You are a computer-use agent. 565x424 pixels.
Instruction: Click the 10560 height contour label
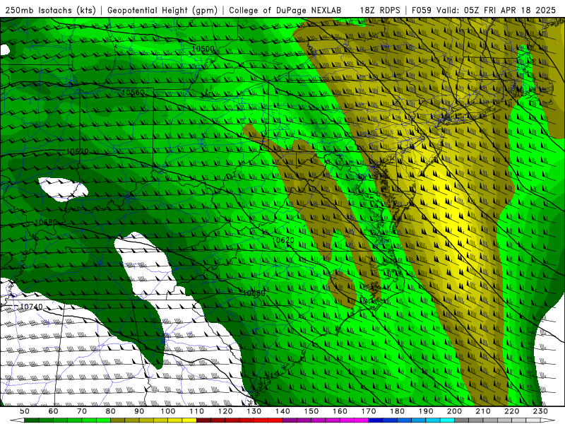point(133,93)
